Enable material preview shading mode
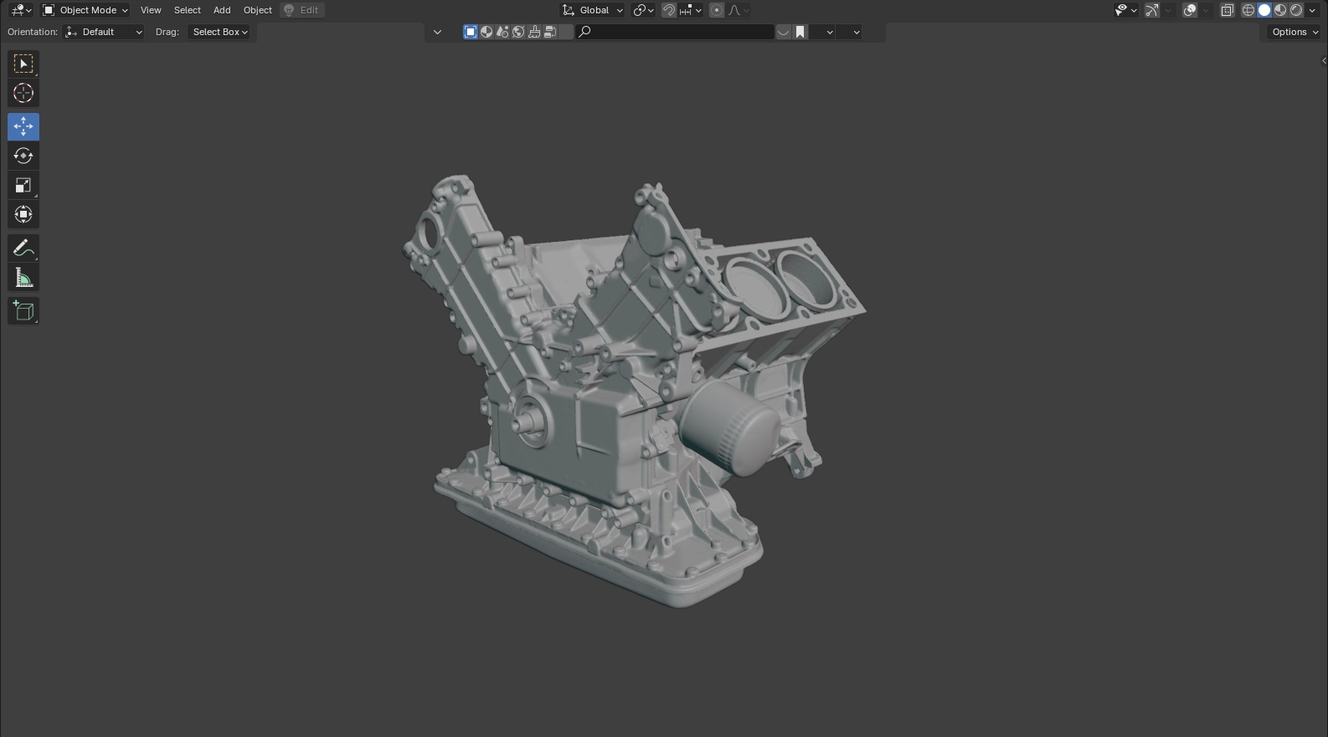The height and width of the screenshot is (737, 1328). (1280, 10)
